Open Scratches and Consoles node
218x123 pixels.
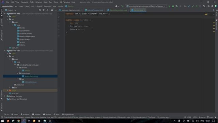coord(18,99)
